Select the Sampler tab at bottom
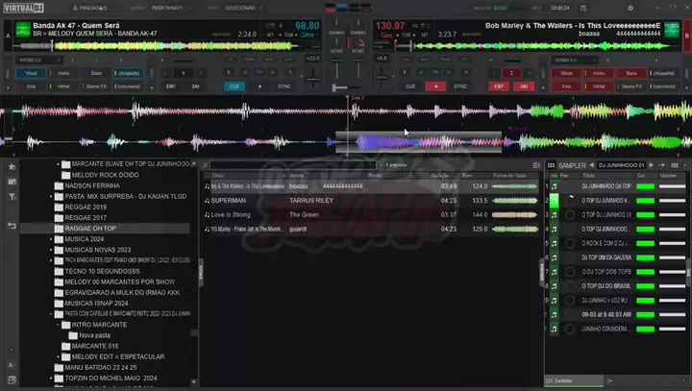The height and width of the screenshot is (391, 692). click(x=574, y=380)
